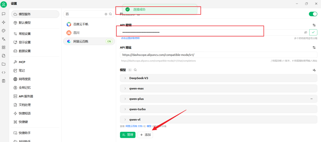This screenshot has width=321, height=142.
Task: Expand the qwen-max model group
Action: pyautogui.click(x=218, y=88)
